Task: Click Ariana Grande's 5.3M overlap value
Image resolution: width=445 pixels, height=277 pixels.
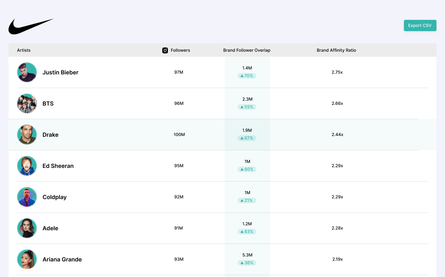Action: (247, 255)
